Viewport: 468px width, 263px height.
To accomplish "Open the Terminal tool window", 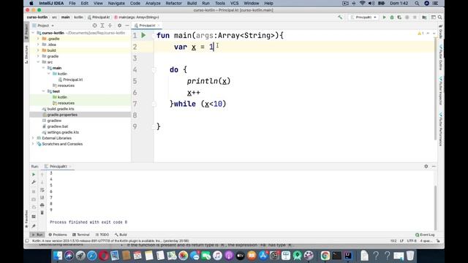I will (x=81, y=235).
